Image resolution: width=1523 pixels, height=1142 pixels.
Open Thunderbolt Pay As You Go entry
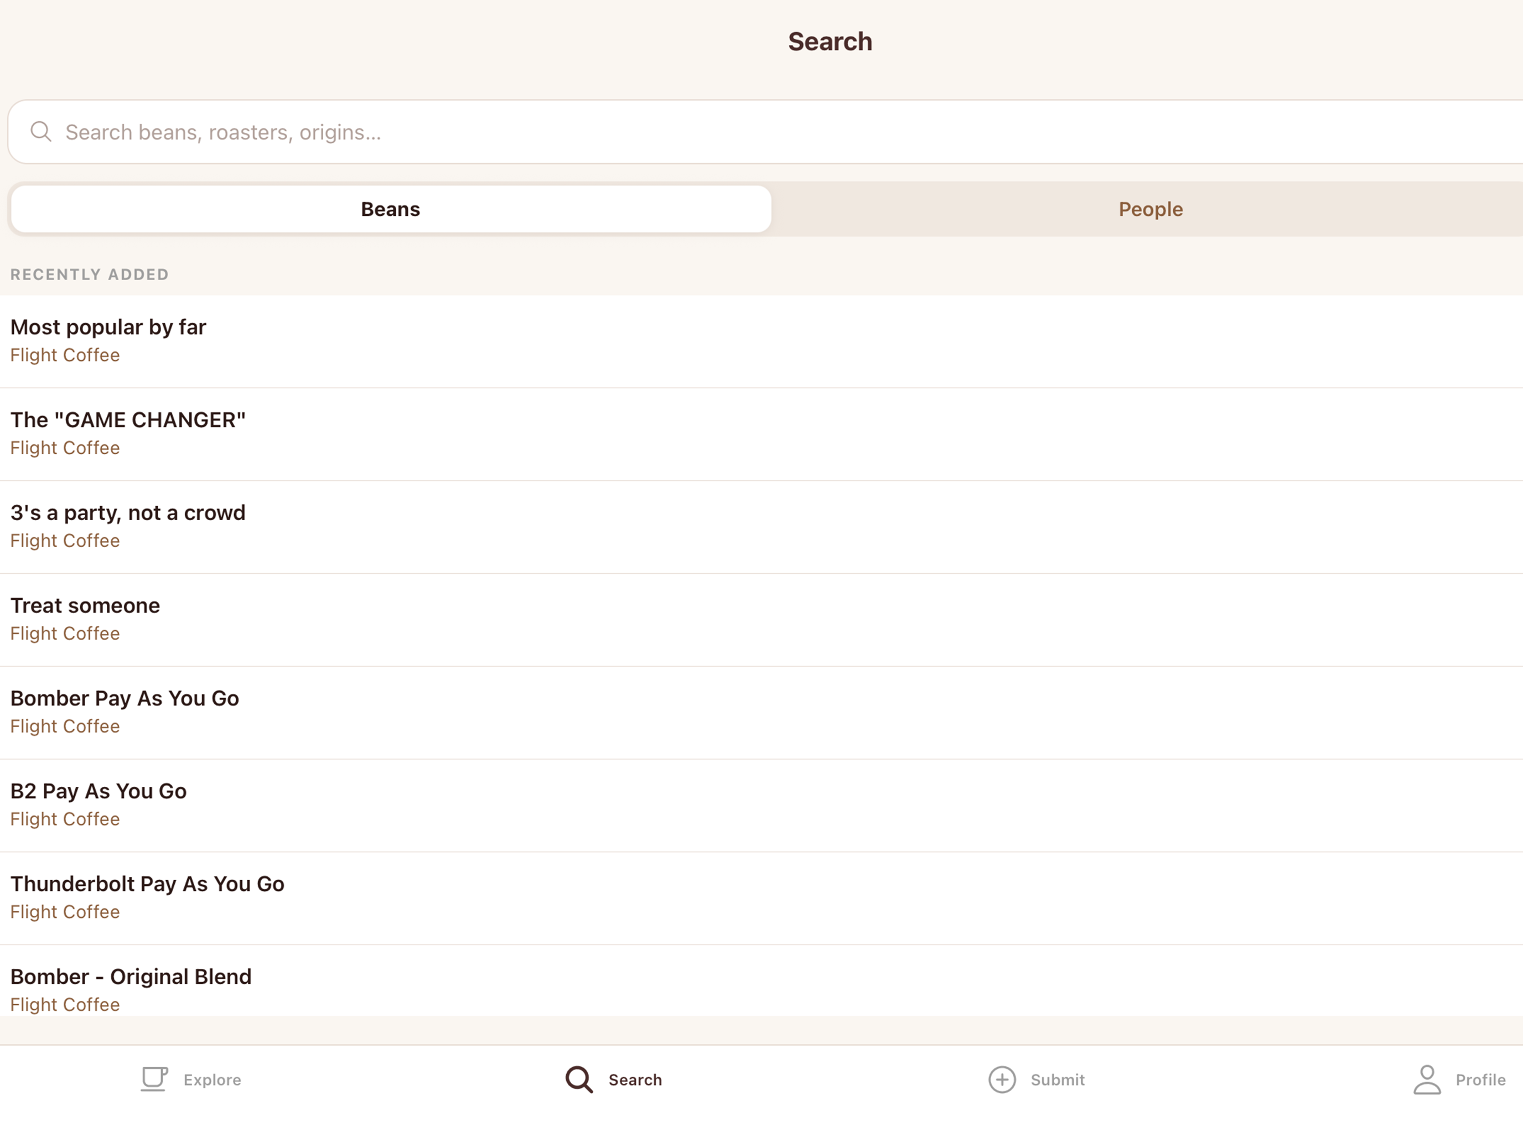tap(761, 899)
